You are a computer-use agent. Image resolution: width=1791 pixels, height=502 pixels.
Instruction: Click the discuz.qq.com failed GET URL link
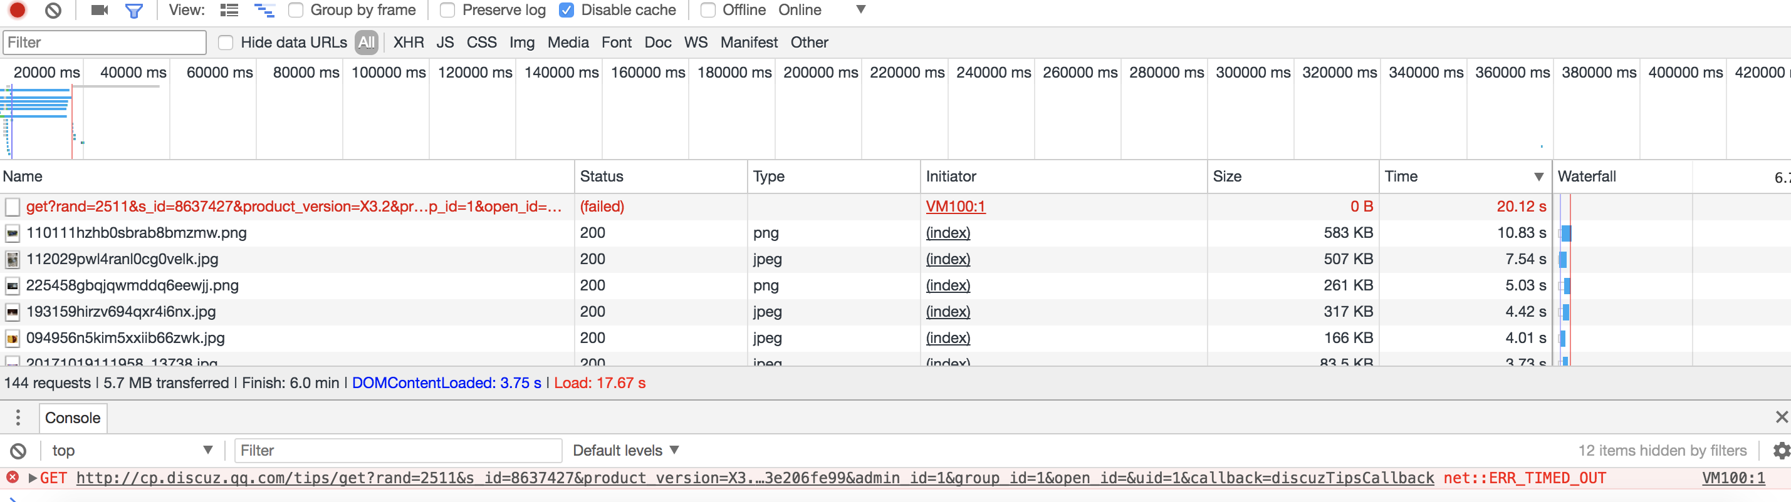[755, 478]
